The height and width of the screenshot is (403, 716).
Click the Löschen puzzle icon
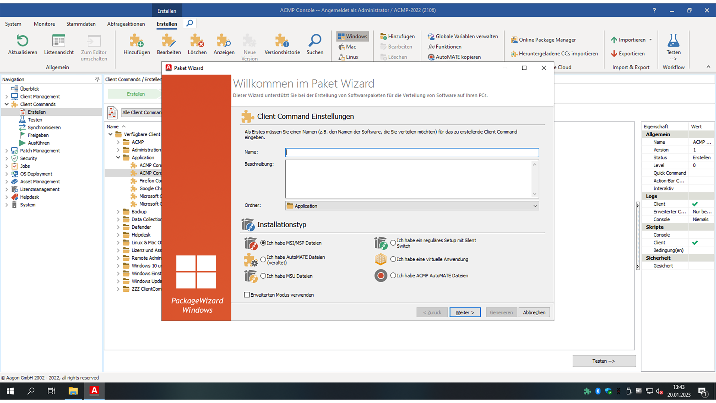pyautogui.click(x=197, y=41)
